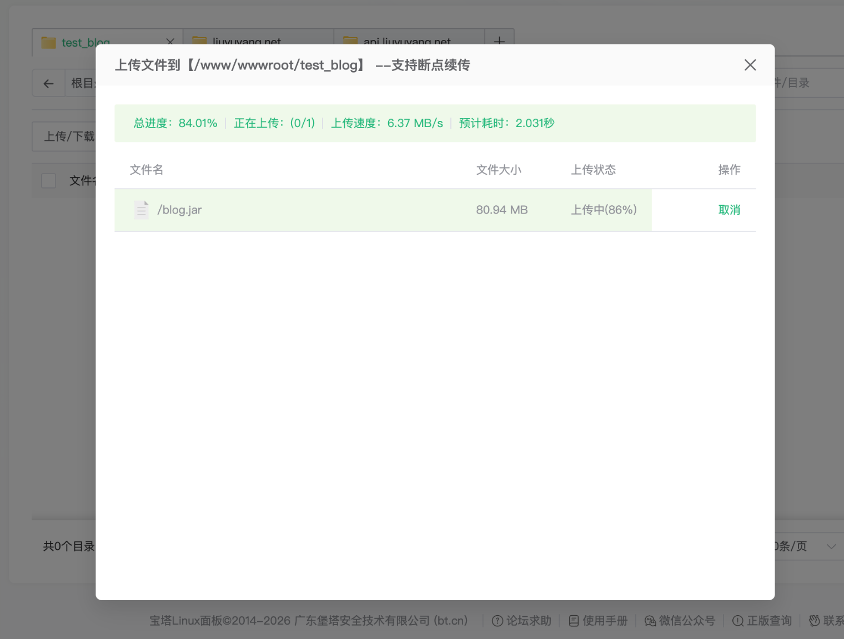844x639 pixels.
Task: Click the 上传中(86%) upload progress status
Action: tap(604, 210)
